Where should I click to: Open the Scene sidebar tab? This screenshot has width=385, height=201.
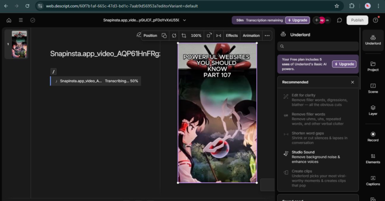[x=373, y=88]
